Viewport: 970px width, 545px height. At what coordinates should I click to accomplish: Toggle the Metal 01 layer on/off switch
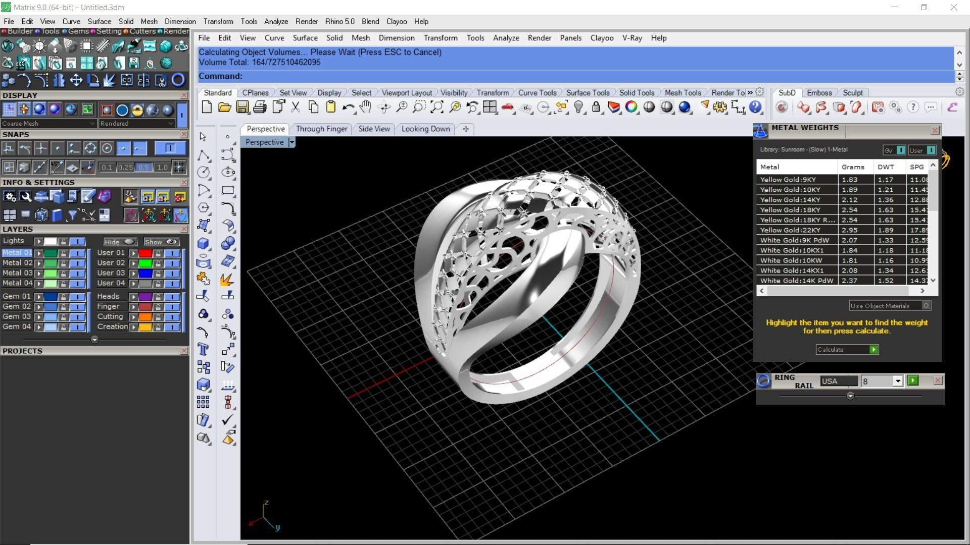coord(77,253)
